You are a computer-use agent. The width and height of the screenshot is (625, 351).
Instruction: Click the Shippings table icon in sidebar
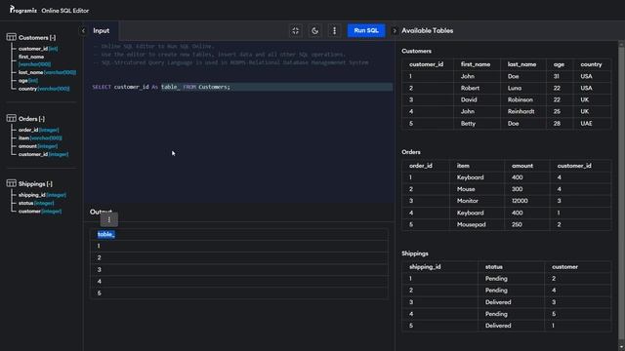tap(11, 183)
